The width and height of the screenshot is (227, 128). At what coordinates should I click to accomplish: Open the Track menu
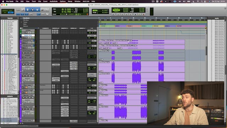point(34,1)
